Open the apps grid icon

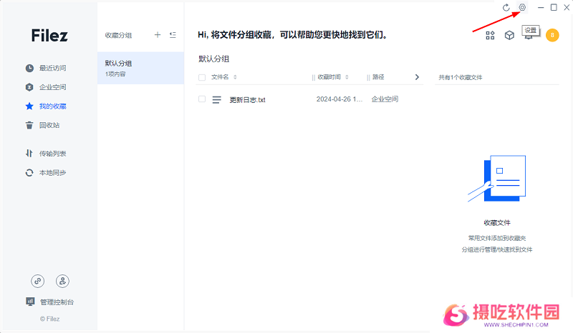pos(490,36)
